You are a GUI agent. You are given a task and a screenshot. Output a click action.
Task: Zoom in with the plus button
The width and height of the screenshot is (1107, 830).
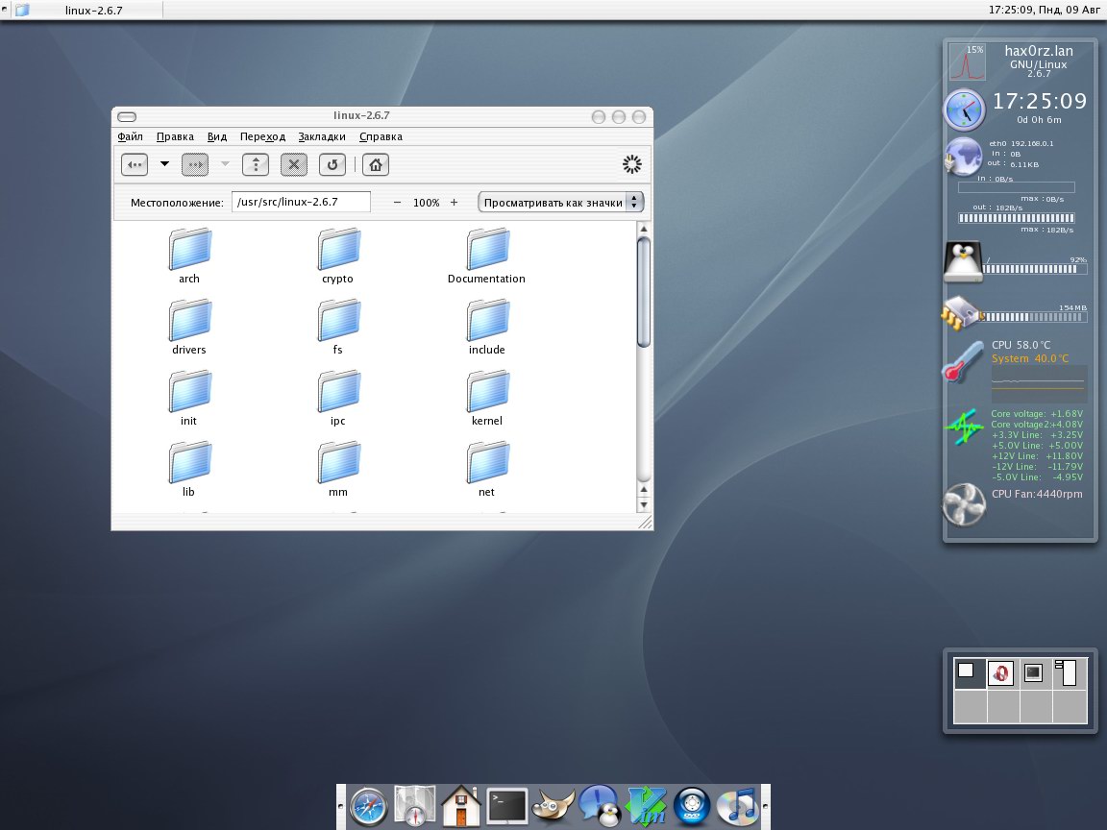click(x=454, y=203)
